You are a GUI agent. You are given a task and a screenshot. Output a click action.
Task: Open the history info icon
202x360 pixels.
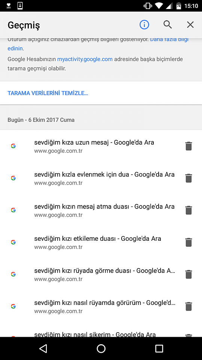144,25
